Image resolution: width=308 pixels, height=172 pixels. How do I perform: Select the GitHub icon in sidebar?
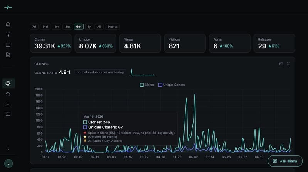pyautogui.click(x=8, y=83)
